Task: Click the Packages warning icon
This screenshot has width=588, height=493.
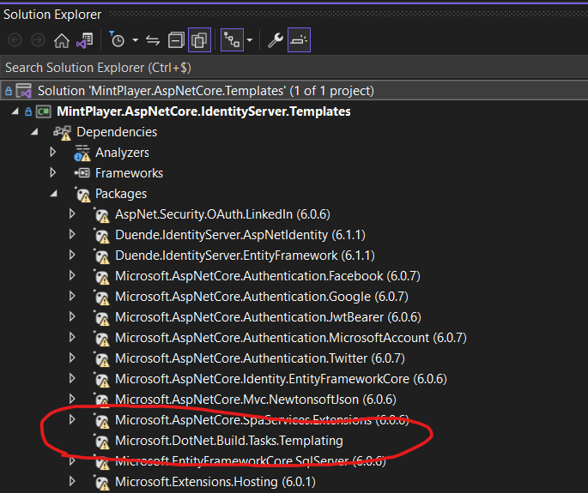Action: 82,195
